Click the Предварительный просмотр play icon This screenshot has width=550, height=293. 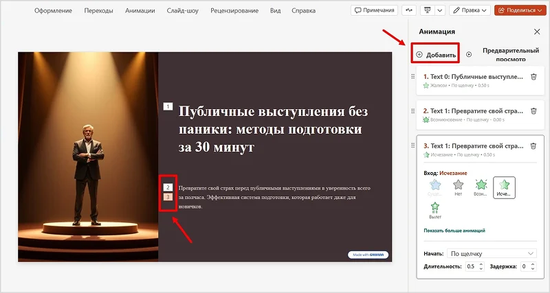(x=469, y=54)
